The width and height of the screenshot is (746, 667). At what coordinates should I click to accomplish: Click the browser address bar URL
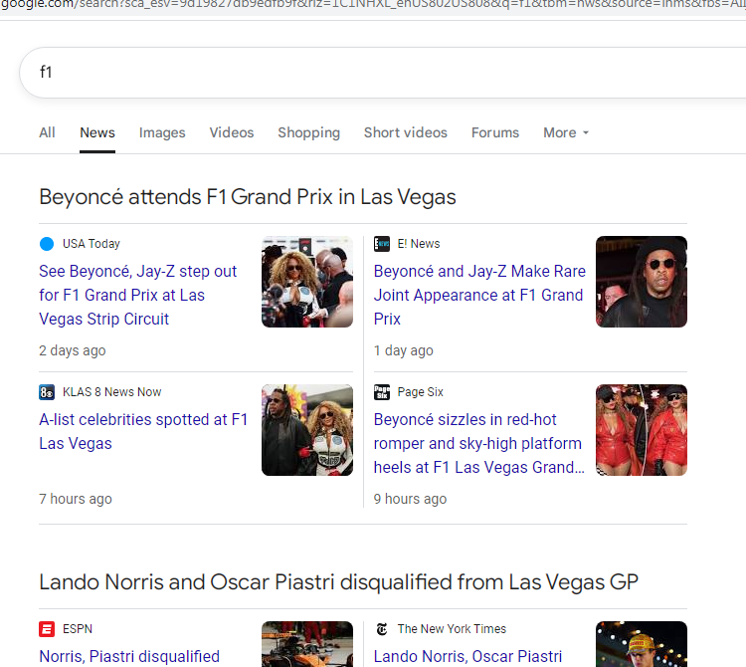click(x=373, y=4)
